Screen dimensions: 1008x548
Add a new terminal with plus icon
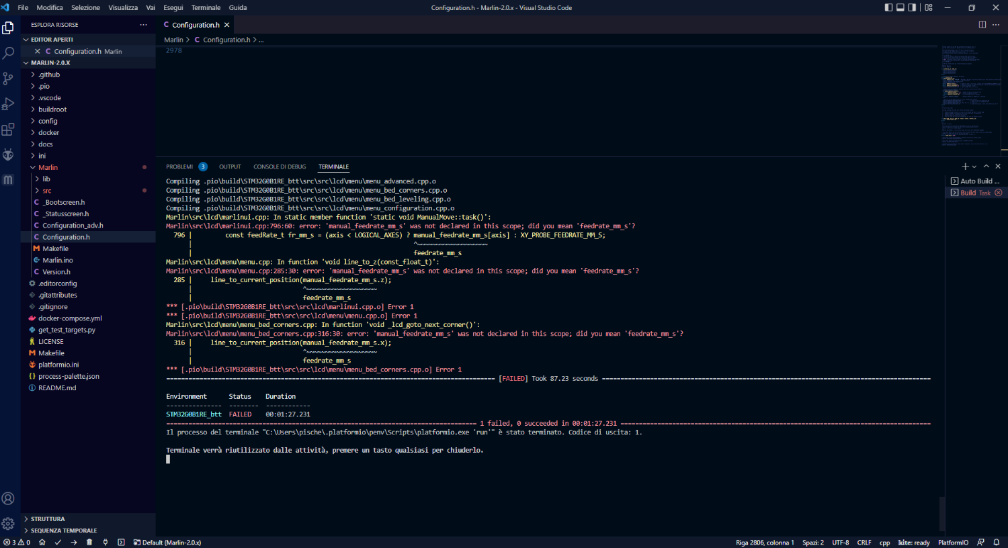(965, 167)
